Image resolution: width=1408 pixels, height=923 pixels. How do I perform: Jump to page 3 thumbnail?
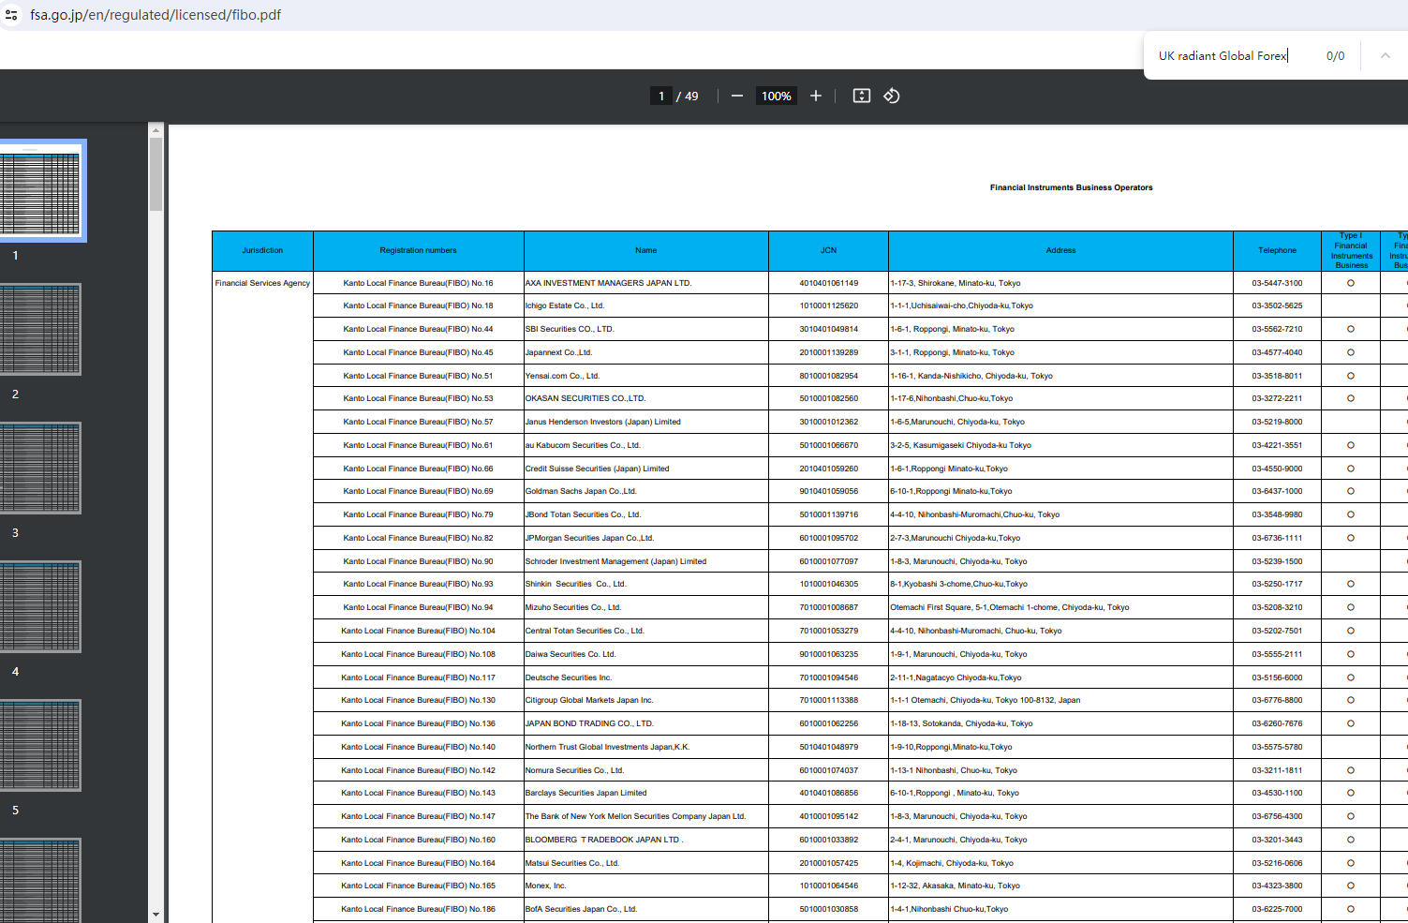40,468
